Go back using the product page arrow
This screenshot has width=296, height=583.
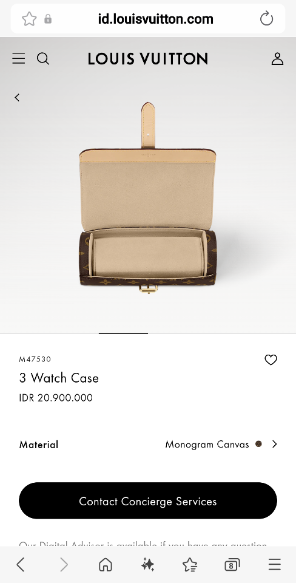(x=17, y=97)
